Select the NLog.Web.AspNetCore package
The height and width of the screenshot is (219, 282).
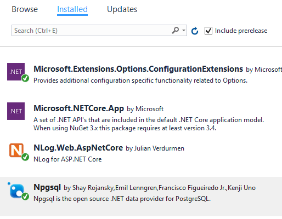click(x=78, y=148)
